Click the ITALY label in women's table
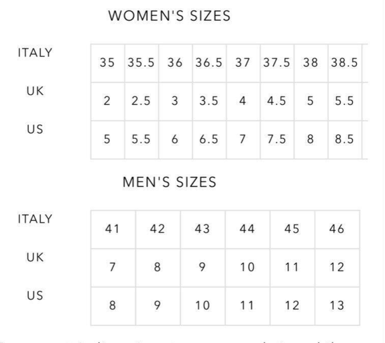 click(x=35, y=53)
